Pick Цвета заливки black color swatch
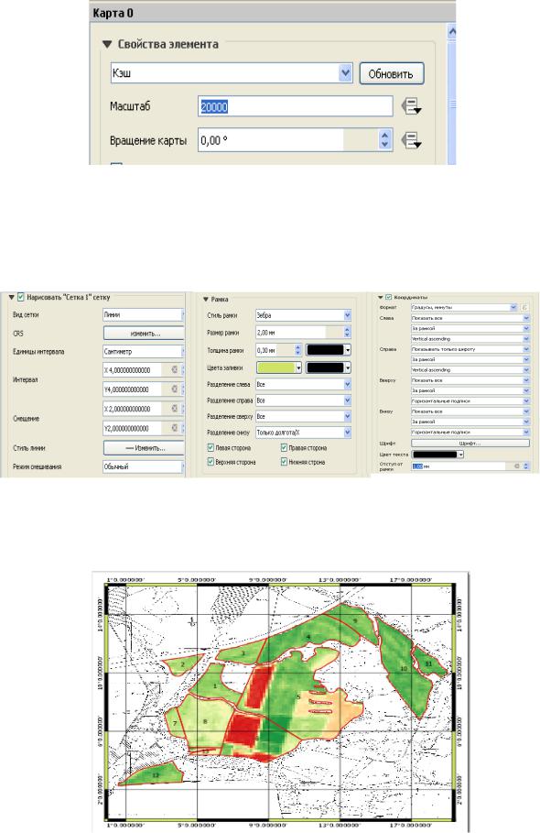 click(x=329, y=367)
